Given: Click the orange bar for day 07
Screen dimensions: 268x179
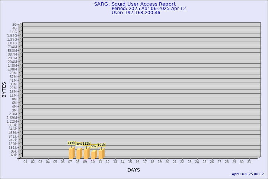Looking at the screenshot, I should [71, 153].
